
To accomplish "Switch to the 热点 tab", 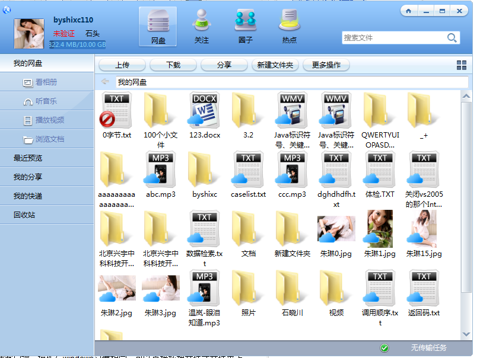I will point(290,27).
